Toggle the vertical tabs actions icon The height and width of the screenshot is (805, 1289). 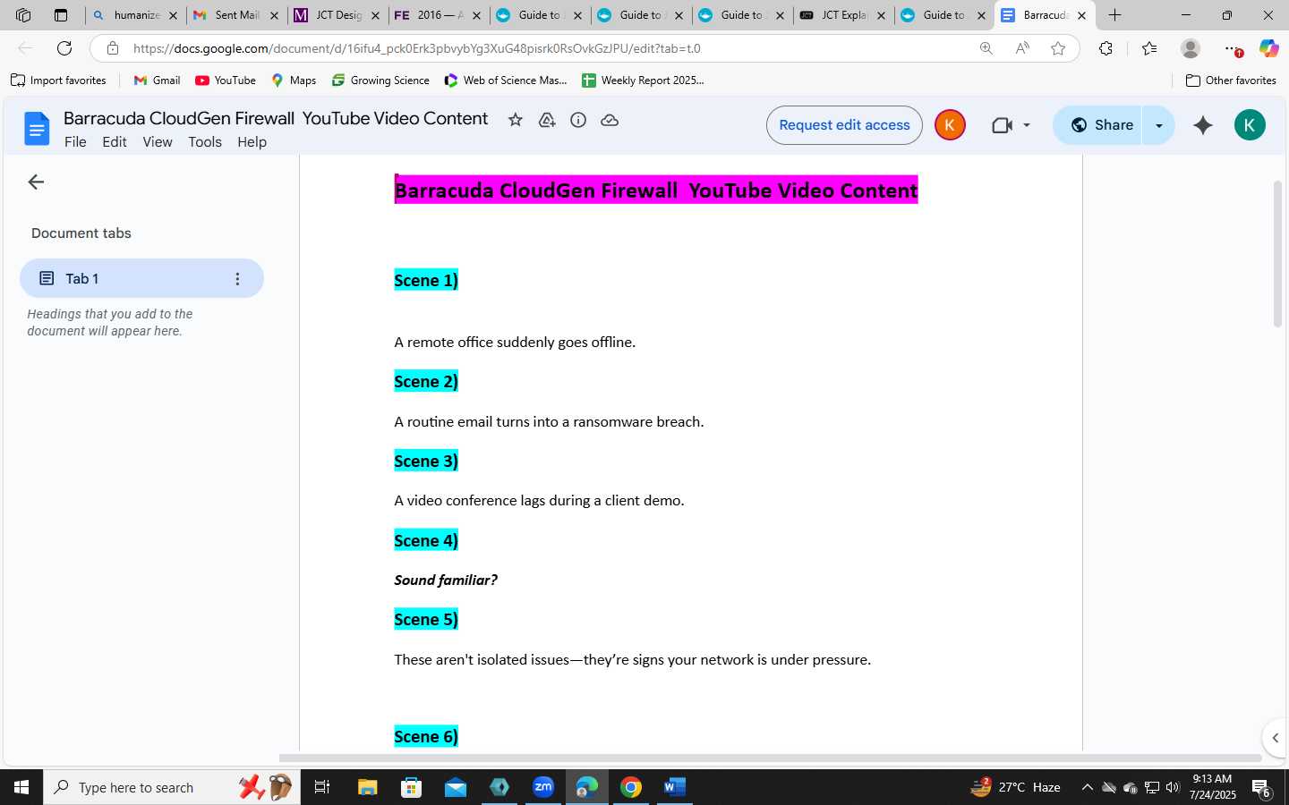(x=61, y=15)
